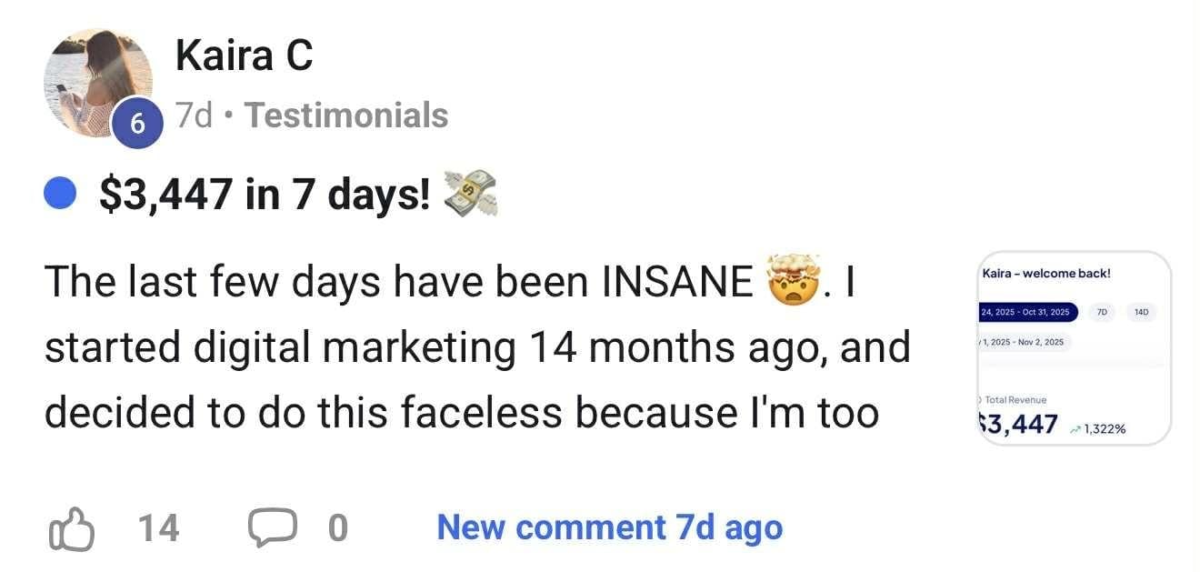
Task: Select the 7D range pill in thumbnail
Action: tap(1102, 312)
